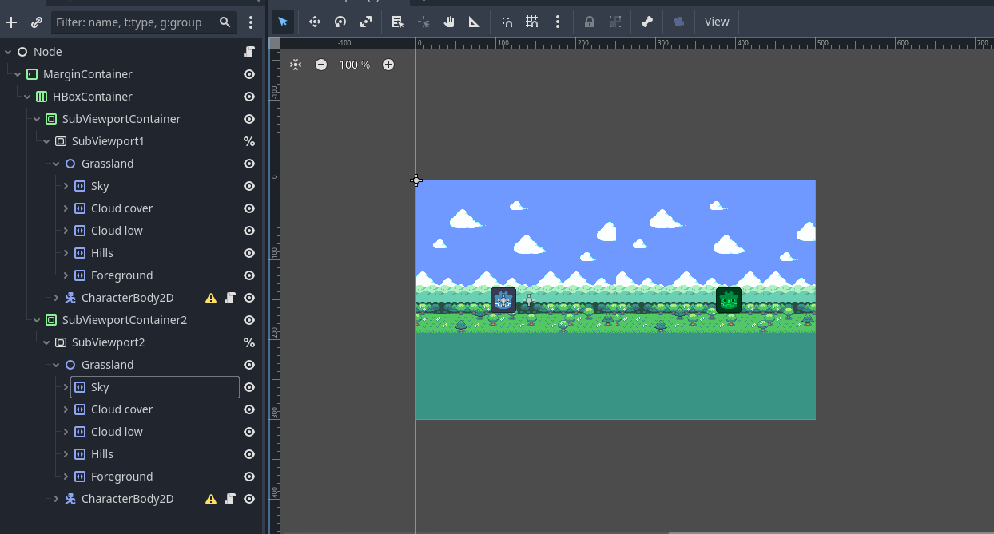Hide the selected Sky node
Screen dimensions: 994x534
[x=248, y=386]
